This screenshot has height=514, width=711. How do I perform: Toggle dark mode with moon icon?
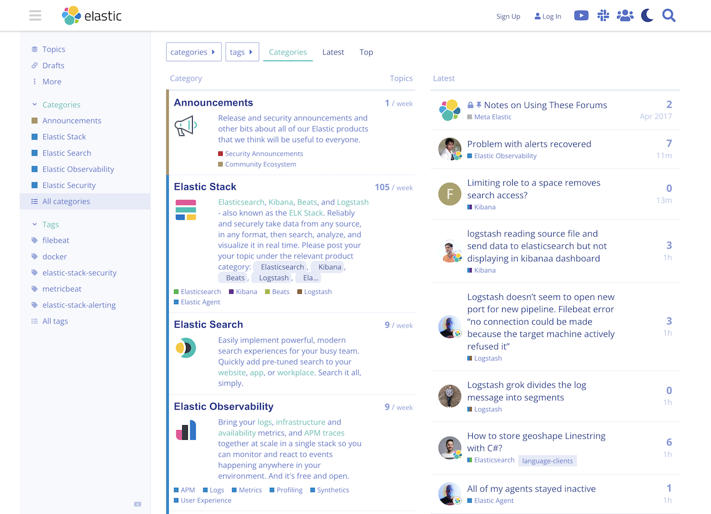[x=647, y=16]
